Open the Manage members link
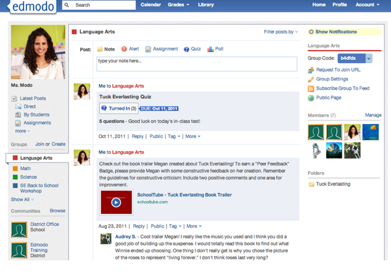This screenshot has width=391, height=277. 372,115
